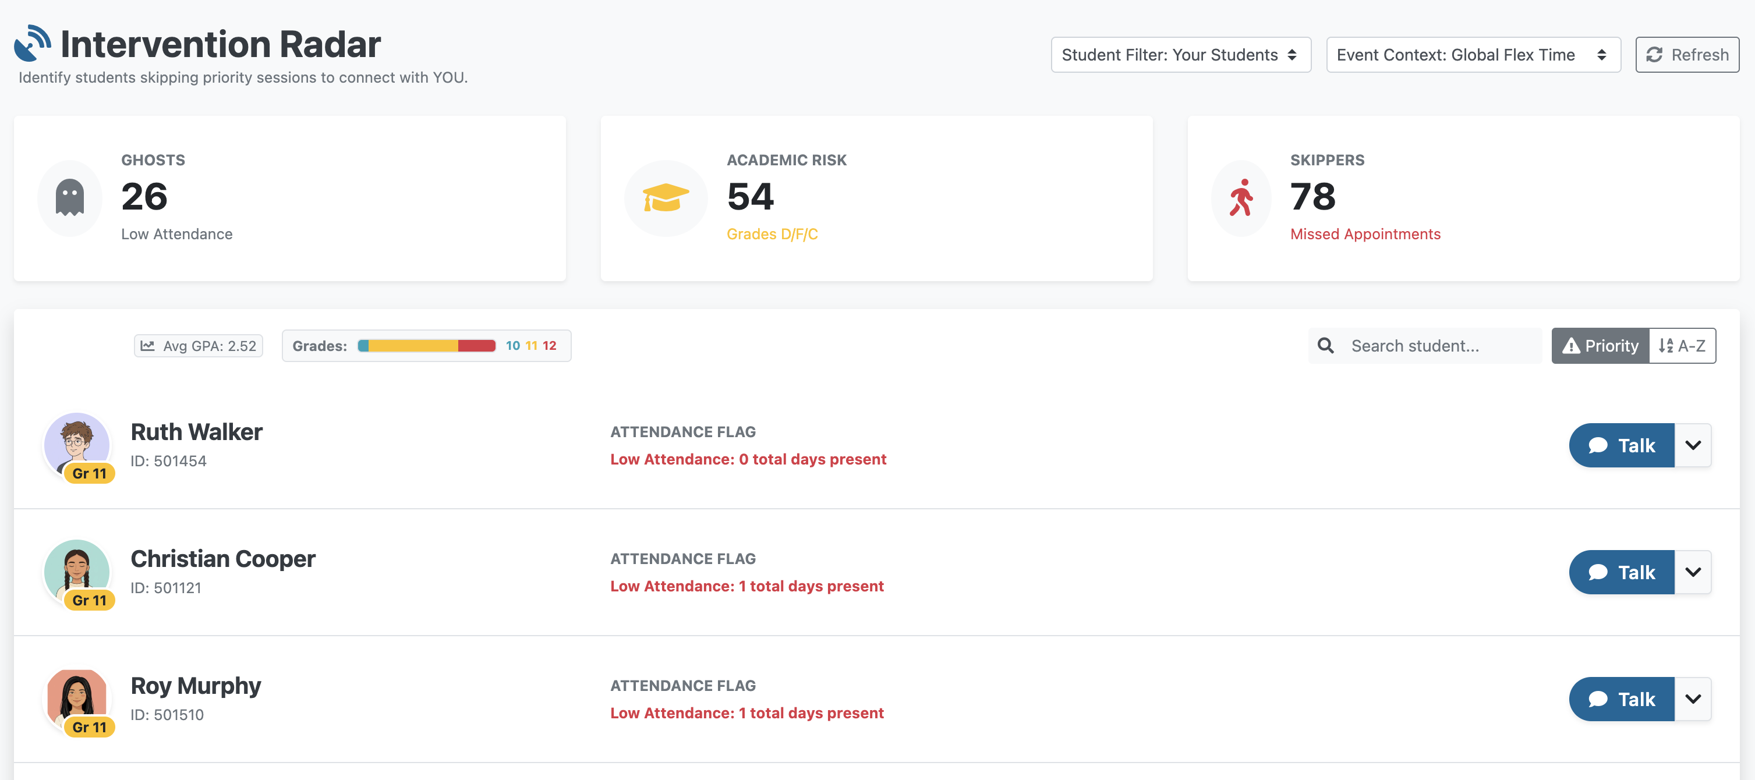Viewport: 1755px width, 780px height.
Task: Sort students by Priority
Action: point(1600,346)
